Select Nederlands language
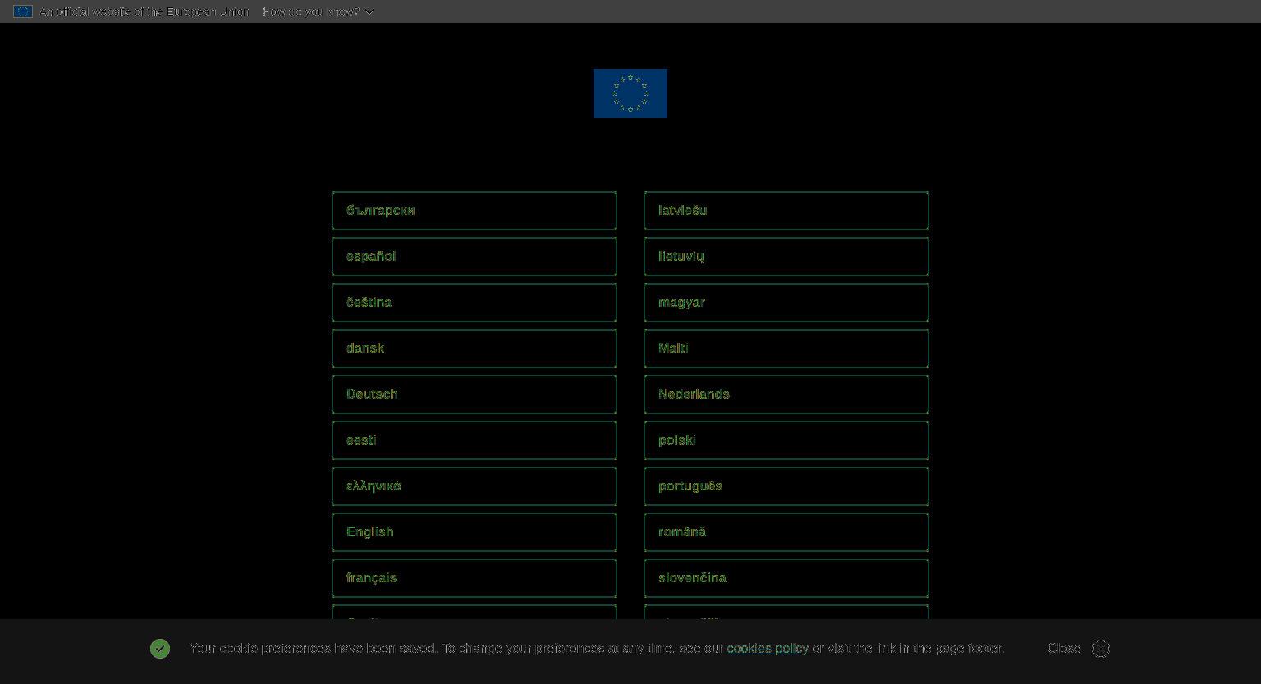The width and height of the screenshot is (1261, 684). pyautogui.click(x=786, y=394)
